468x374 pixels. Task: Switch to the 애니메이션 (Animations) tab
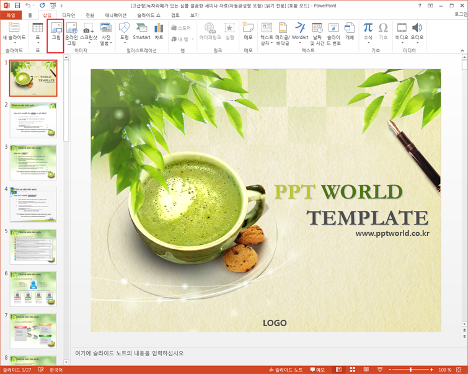116,16
